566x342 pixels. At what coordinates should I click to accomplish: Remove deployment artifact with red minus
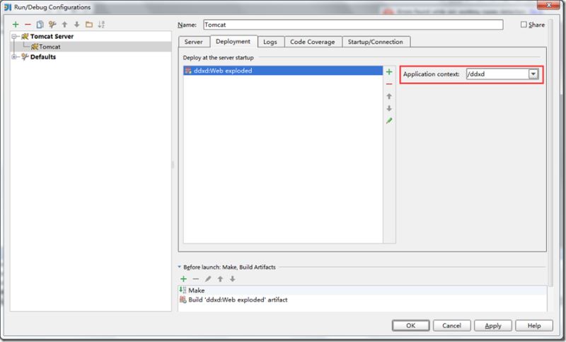(389, 84)
